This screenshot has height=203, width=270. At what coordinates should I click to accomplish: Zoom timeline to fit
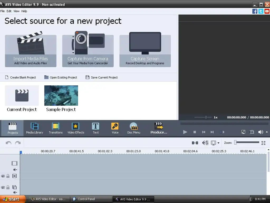click(x=263, y=143)
